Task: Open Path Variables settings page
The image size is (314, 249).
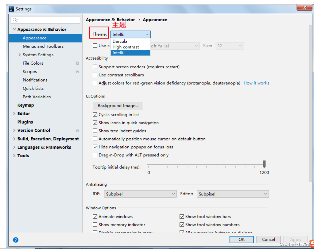Action: click(x=37, y=97)
